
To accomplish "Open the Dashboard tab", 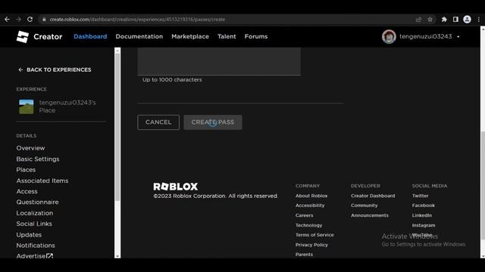I will point(90,36).
